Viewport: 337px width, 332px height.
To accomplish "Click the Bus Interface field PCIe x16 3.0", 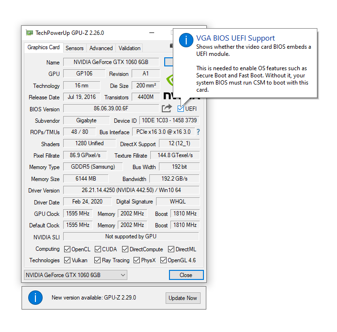I will pyautogui.click(x=163, y=132).
